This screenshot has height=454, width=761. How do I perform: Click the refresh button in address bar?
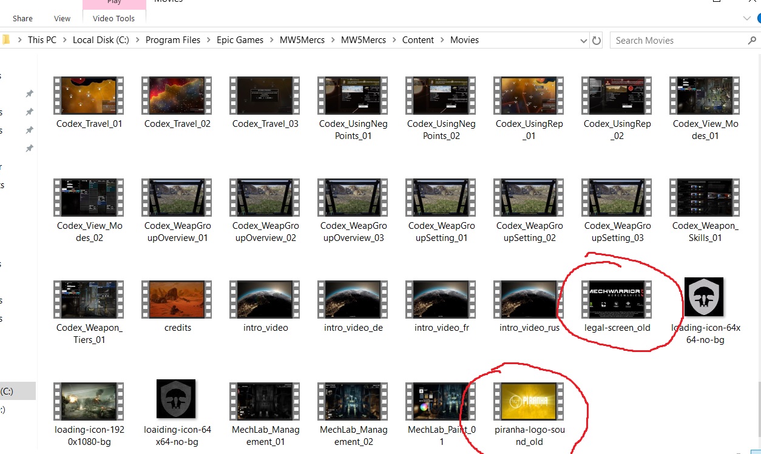point(597,41)
